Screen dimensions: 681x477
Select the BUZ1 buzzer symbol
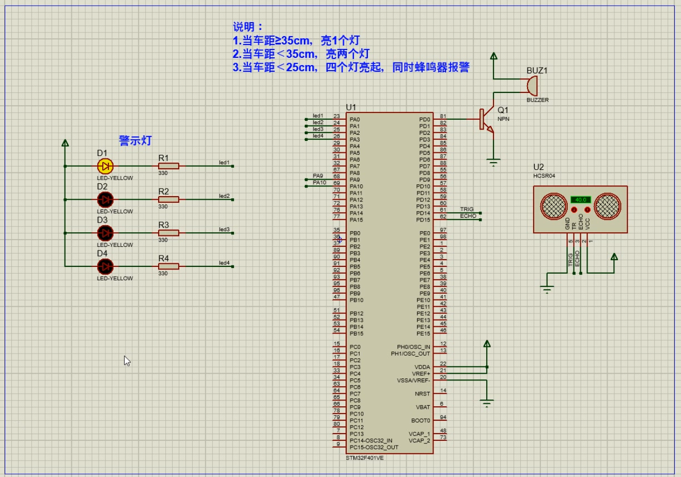tap(532, 86)
